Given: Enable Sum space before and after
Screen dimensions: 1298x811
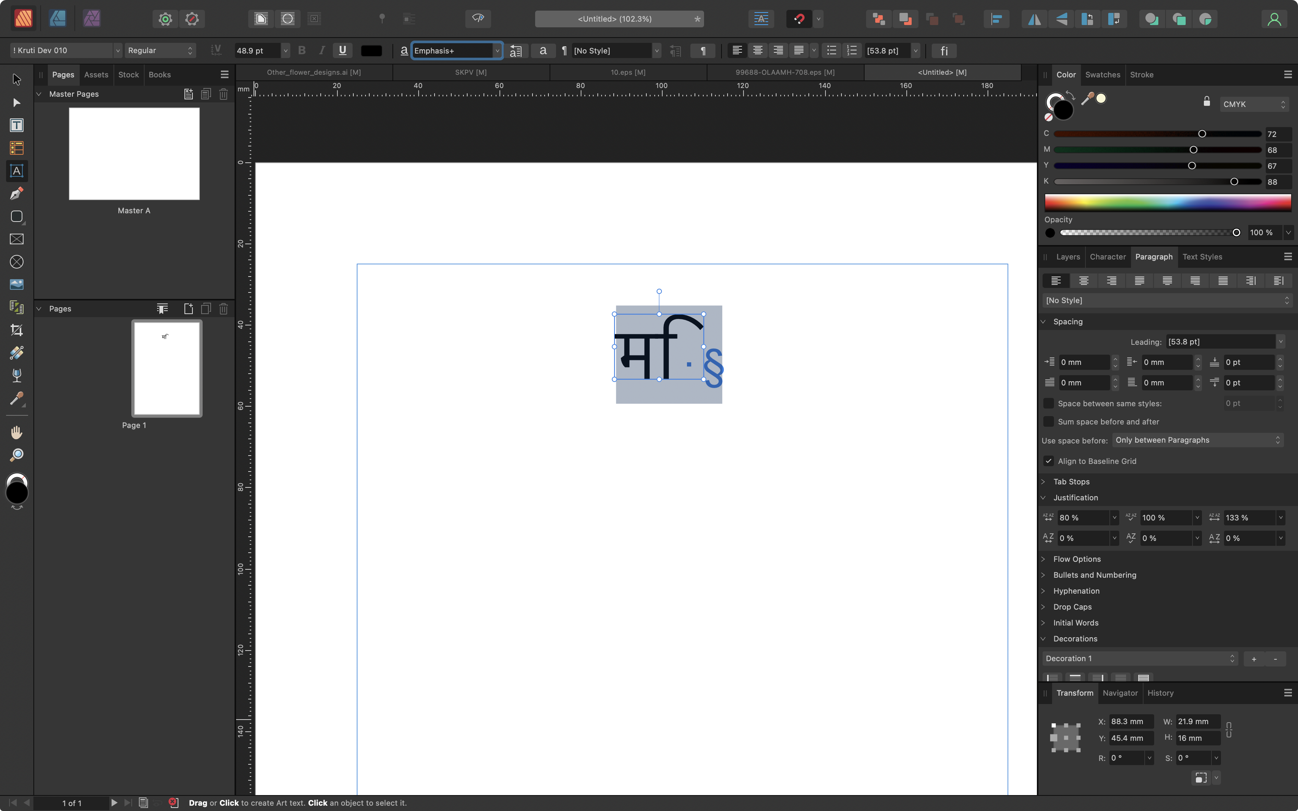Looking at the screenshot, I should (1049, 421).
